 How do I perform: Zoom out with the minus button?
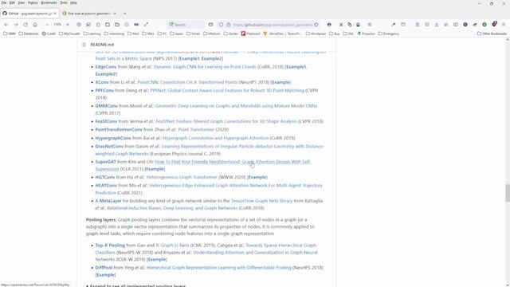tap(47, 25)
